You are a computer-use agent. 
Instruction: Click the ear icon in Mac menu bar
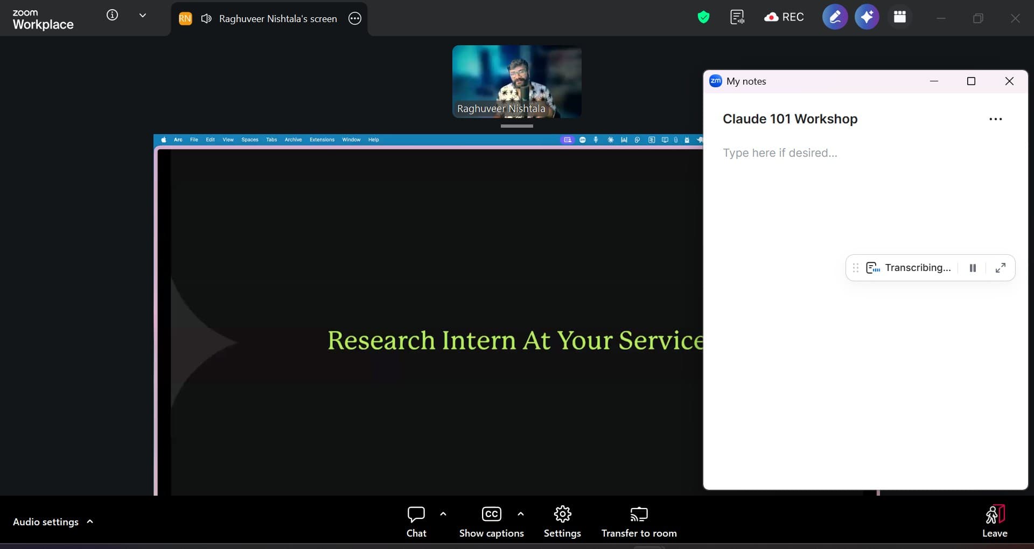(x=637, y=140)
